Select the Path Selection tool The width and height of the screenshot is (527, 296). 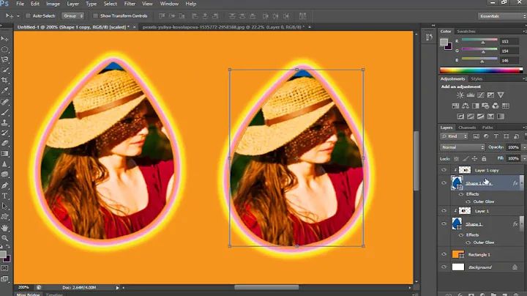[x=4, y=206]
